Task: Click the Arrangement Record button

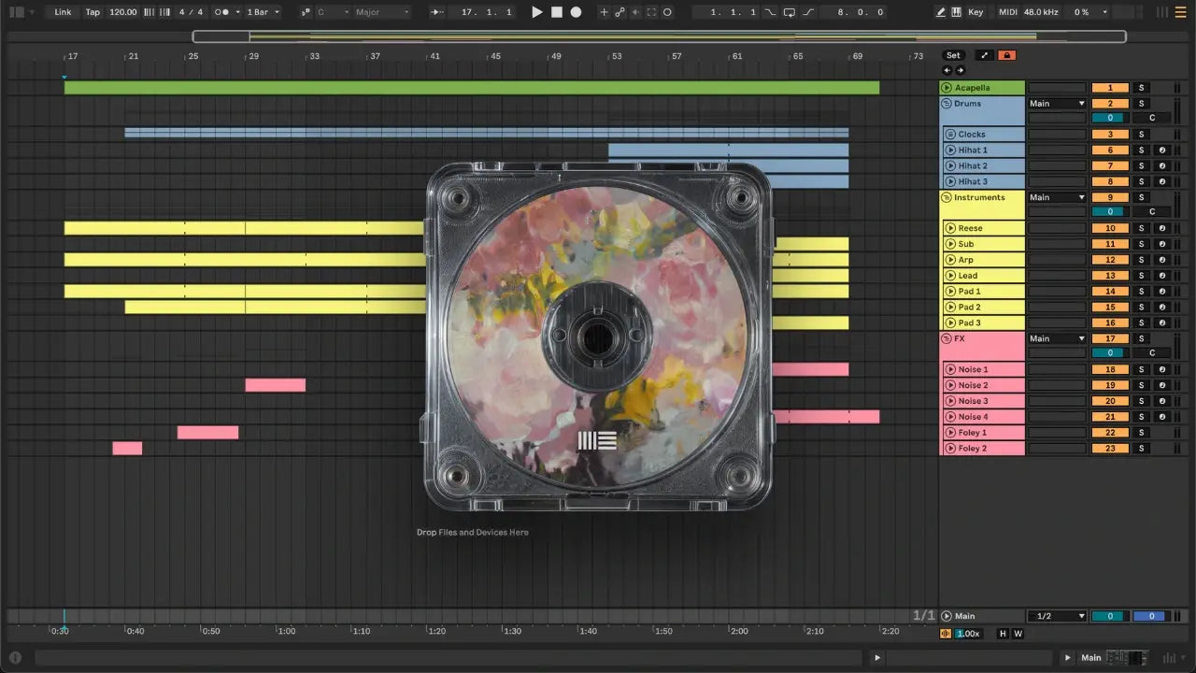Action: [576, 12]
